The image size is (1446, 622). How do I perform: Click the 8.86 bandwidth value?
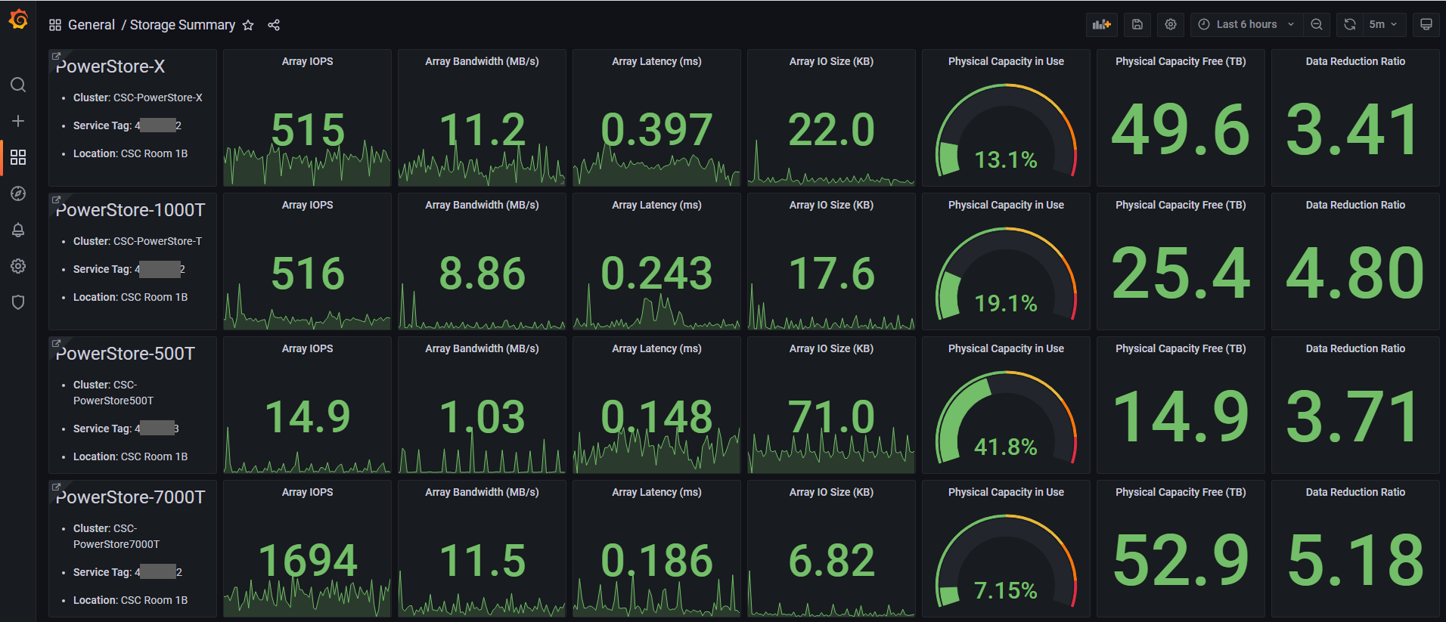click(x=482, y=274)
